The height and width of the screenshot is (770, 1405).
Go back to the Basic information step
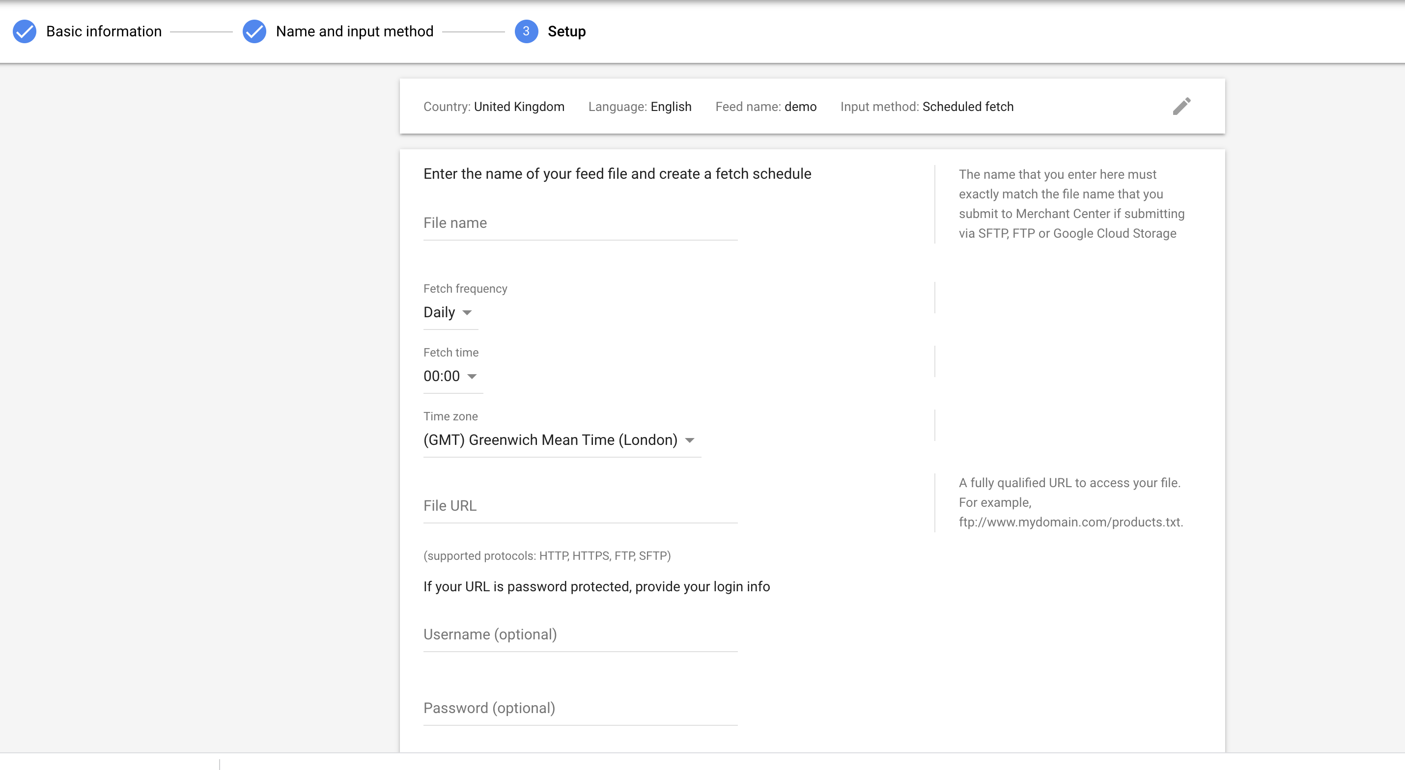[103, 31]
